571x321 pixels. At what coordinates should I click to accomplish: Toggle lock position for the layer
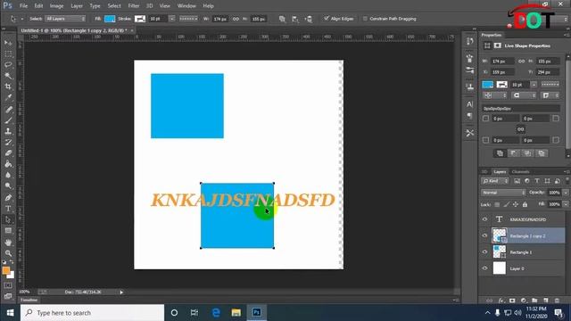tap(516, 204)
